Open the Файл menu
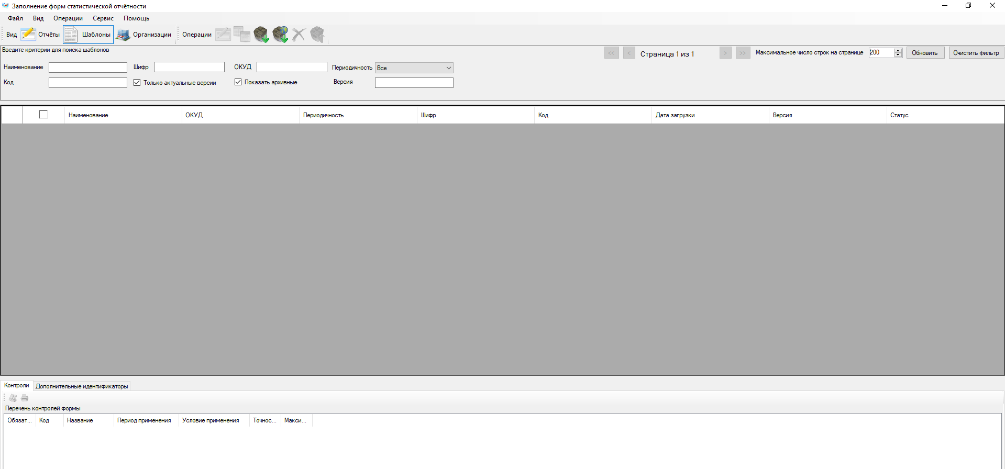Screen dimensions: 1005x469 16,18
